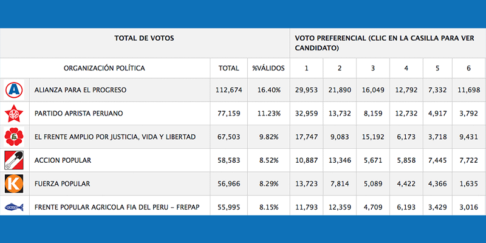
Task: Click the Partido Aprista Peruano star logo
Action: [x=13, y=113]
